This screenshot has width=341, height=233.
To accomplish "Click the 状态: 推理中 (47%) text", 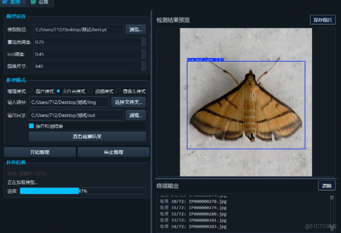I will 27,174.
